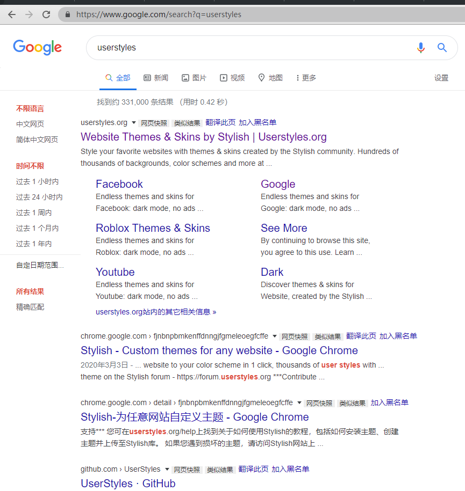
Task: Filter to 过去 1 年内
Action: [34, 244]
